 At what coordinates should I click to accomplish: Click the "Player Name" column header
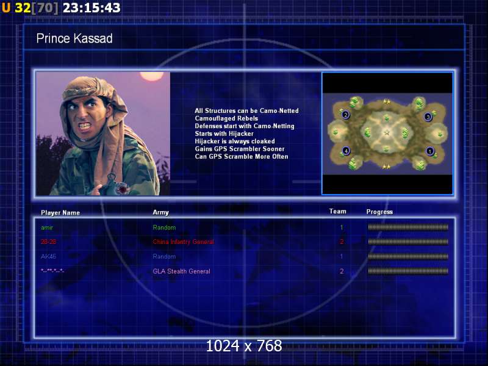(x=60, y=212)
